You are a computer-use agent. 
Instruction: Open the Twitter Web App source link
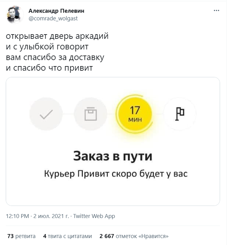[x=94, y=216]
